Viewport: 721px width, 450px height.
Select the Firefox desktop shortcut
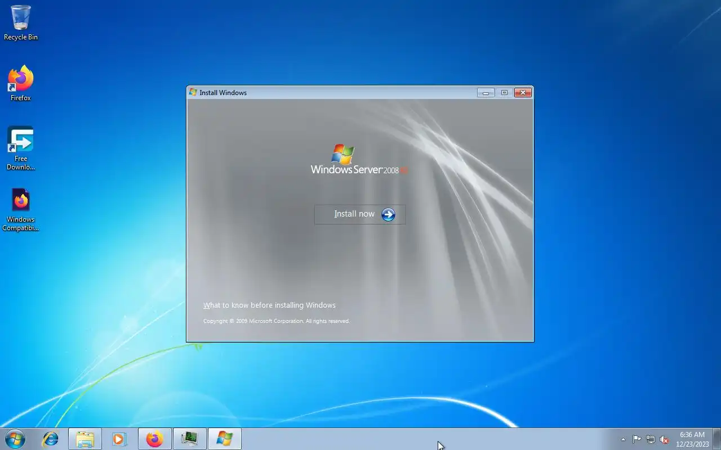tap(21, 83)
